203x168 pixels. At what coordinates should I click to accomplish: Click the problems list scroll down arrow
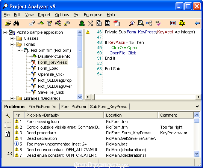197,153
